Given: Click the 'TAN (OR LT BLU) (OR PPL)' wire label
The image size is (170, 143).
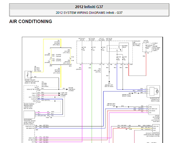Looking at the screenshot, I should (x=97, y=71).
